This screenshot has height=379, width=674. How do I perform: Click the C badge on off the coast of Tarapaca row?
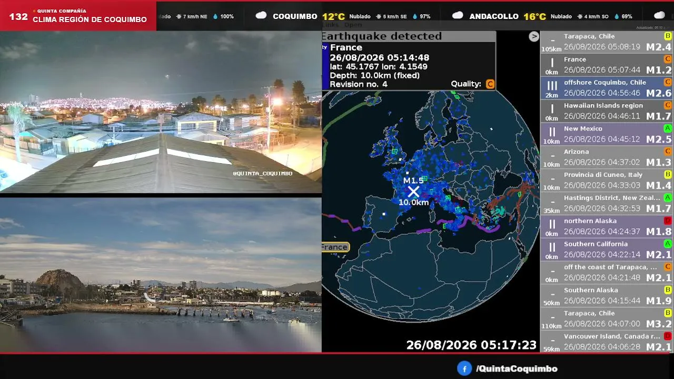coord(668,267)
